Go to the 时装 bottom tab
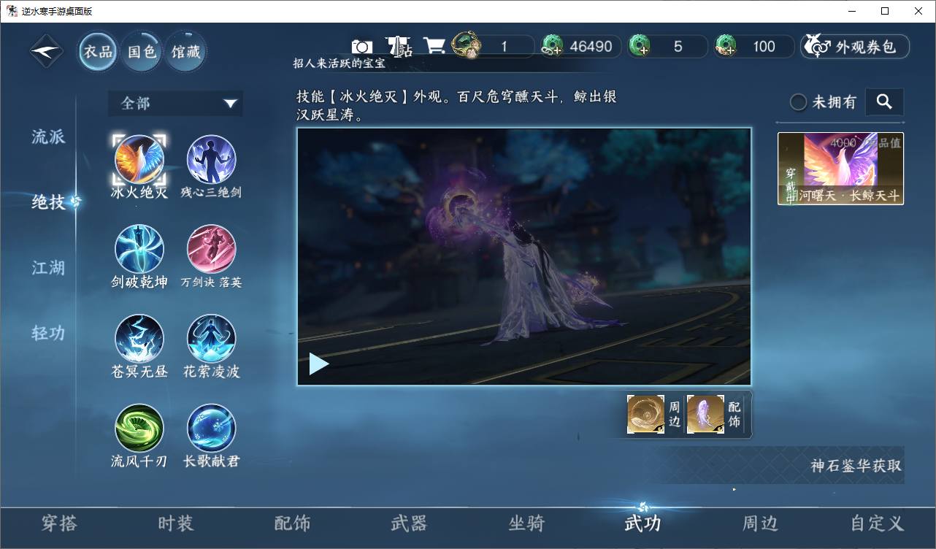The height and width of the screenshot is (549, 936). click(175, 523)
